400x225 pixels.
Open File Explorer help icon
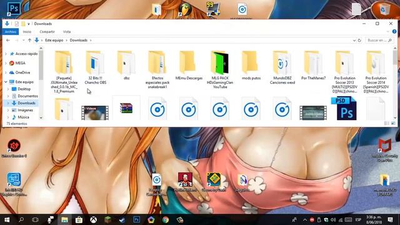[394, 32]
